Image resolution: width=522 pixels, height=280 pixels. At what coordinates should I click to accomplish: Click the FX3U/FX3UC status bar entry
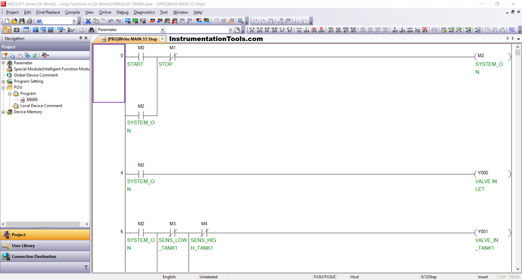pos(325,277)
